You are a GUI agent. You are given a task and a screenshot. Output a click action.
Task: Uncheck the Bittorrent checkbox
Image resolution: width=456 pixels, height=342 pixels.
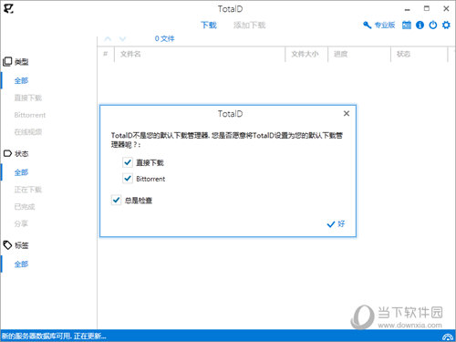coord(128,179)
